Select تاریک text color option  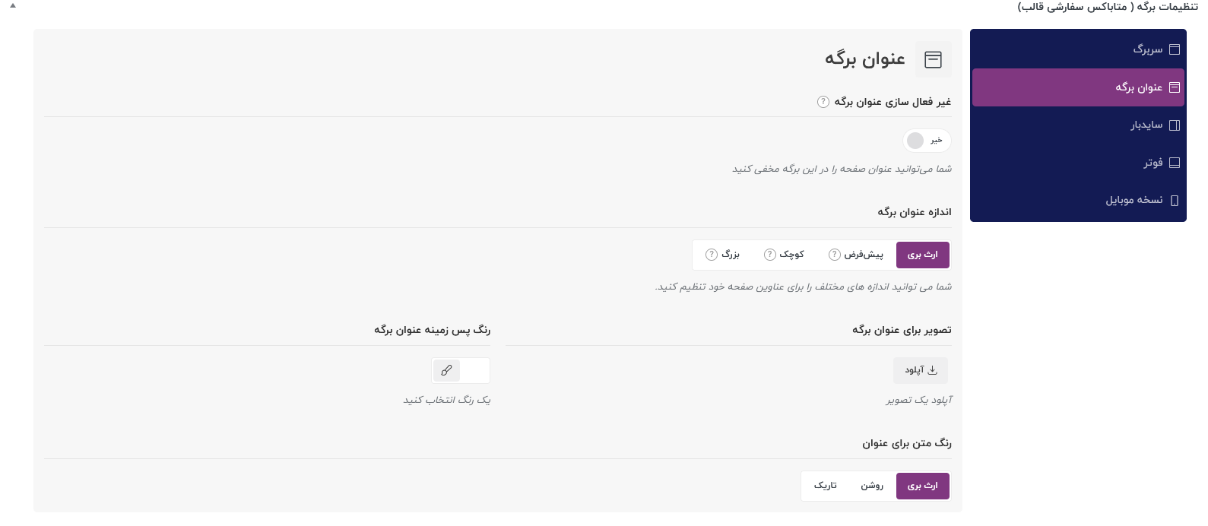(826, 486)
